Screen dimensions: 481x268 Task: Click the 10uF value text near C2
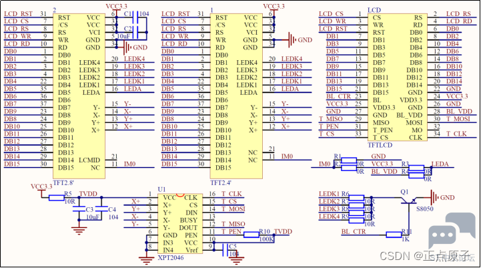123,36
